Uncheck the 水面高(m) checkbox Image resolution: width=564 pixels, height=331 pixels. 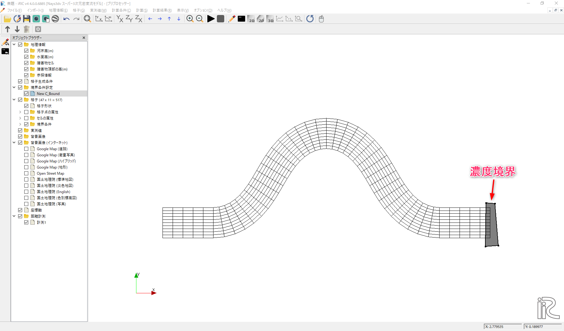coord(26,57)
